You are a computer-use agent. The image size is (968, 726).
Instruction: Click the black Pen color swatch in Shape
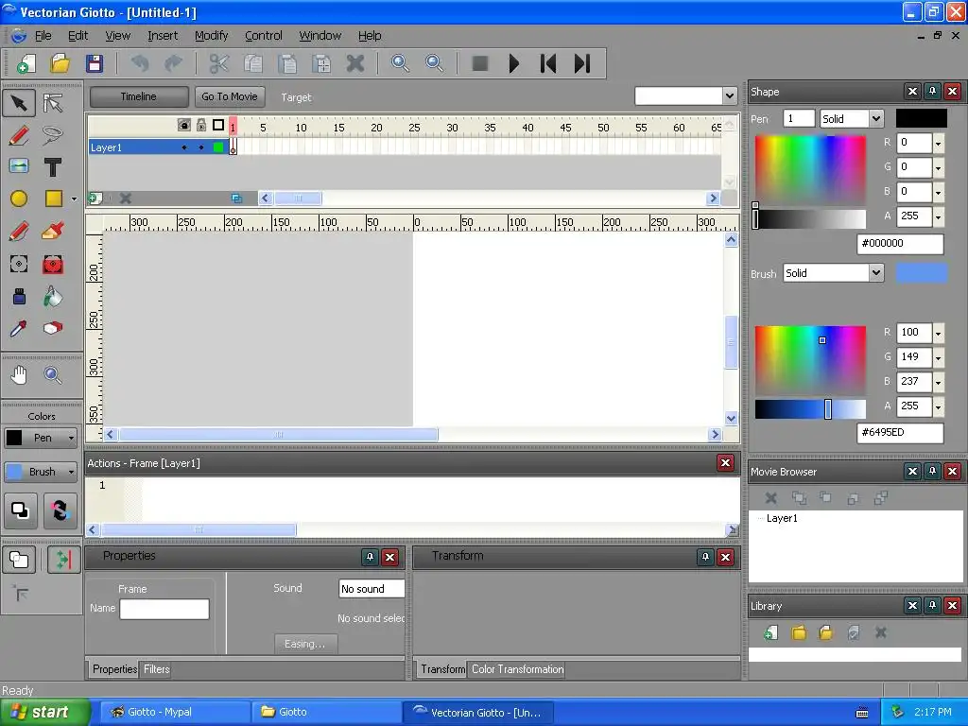921,118
